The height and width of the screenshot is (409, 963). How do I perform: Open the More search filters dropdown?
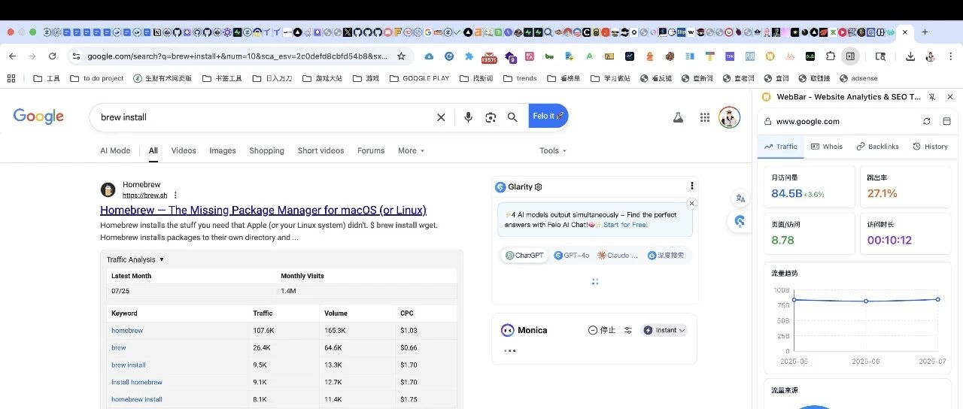tap(412, 150)
